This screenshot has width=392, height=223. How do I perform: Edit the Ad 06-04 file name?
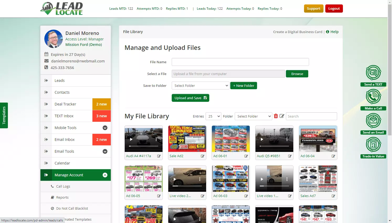point(333,156)
